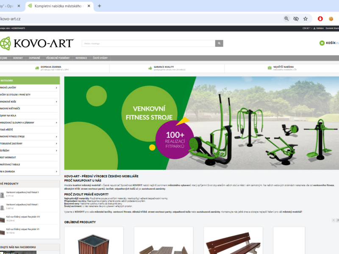Open the green shopping cart icon
This screenshot has height=254, width=339.
(x=322, y=43)
